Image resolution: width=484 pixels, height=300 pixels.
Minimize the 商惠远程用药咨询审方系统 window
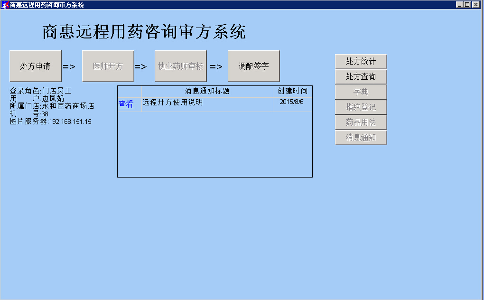pyautogui.click(x=459, y=5)
